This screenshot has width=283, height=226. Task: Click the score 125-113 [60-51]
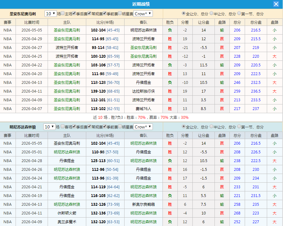[105, 161]
